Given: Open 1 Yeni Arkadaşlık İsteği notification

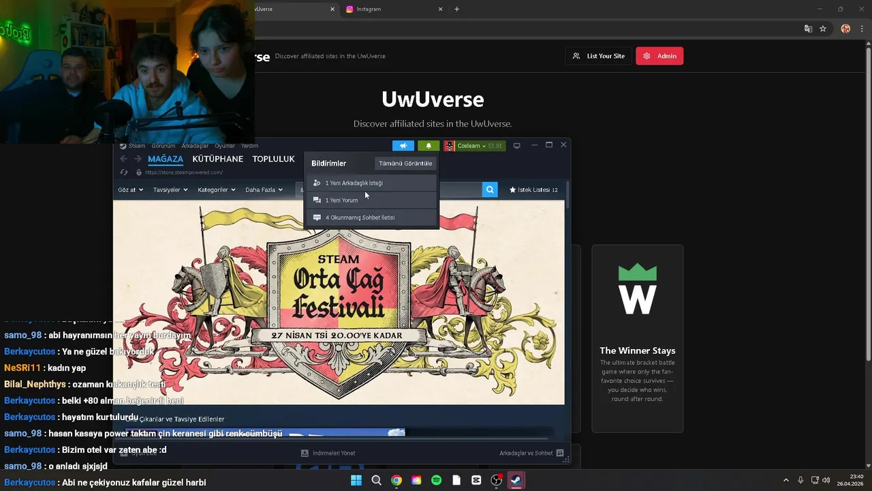Looking at the screenshot, I should pyautogui.click(x=372, y=183).
